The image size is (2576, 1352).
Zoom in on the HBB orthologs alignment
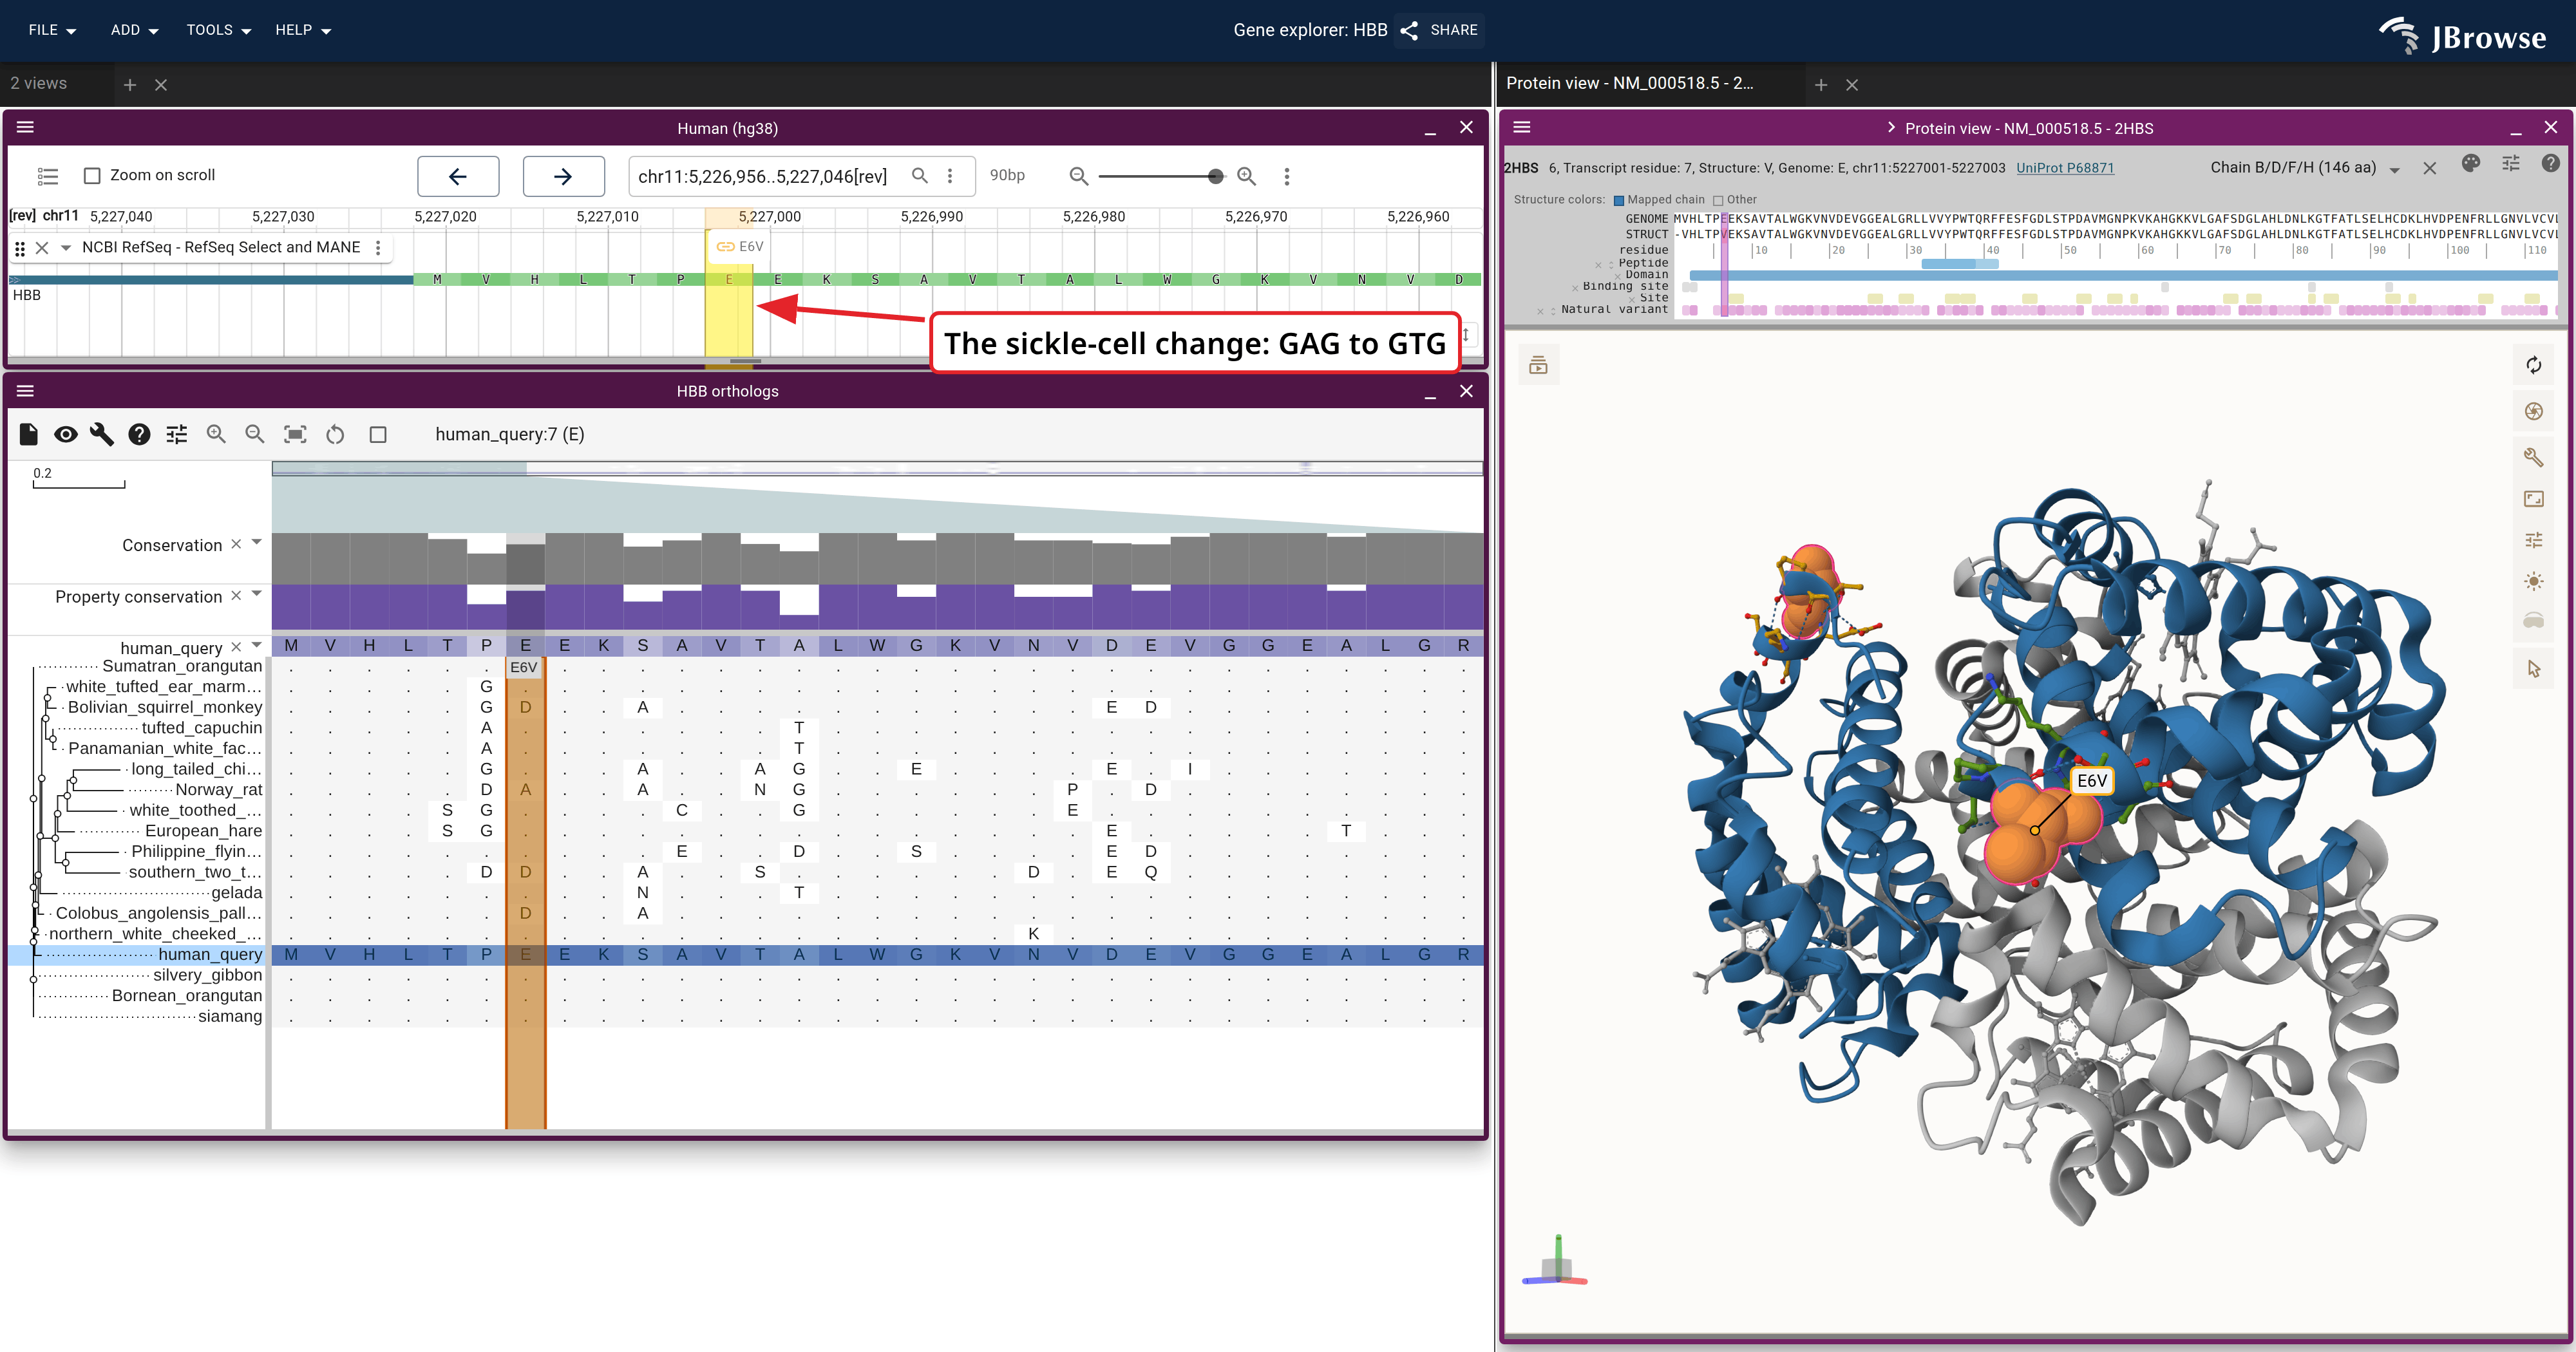click(x=216, y=434)
